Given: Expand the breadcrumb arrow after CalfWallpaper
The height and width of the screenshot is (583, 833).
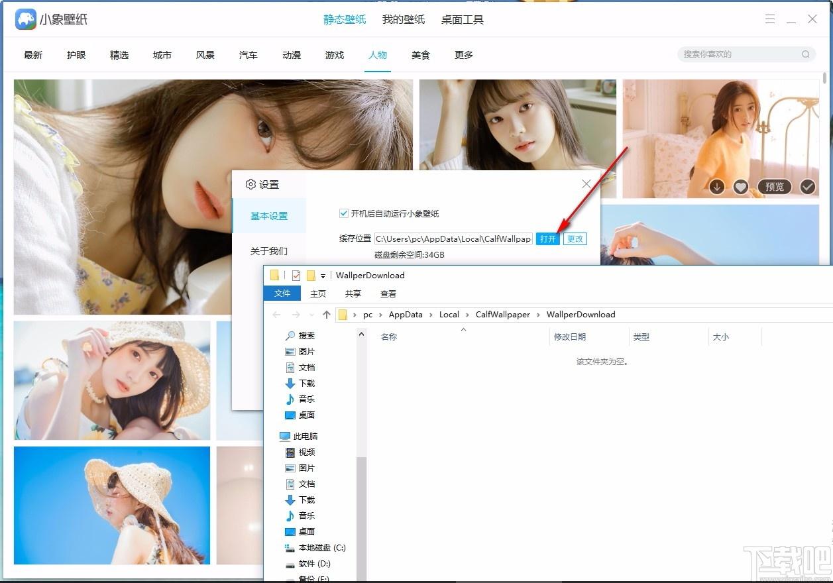Looking at the screenshot, I should click(x=540, y=314).
